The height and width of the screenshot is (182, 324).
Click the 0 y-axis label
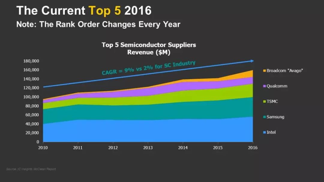tap(38, 142)
